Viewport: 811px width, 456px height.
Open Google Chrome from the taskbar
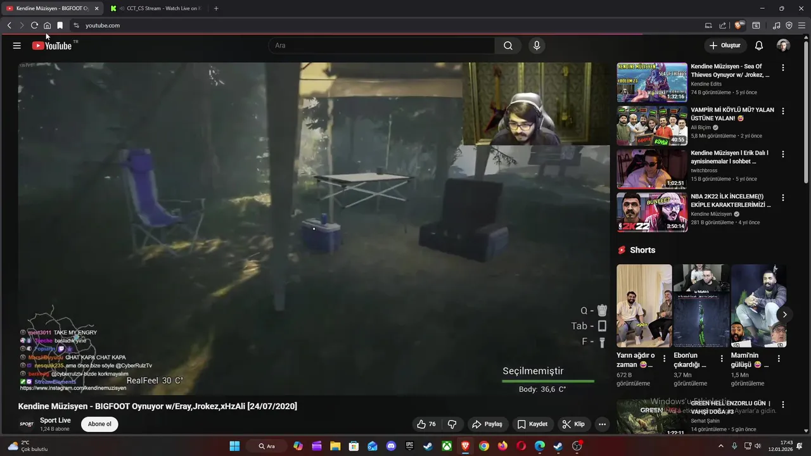coord(484,446)
